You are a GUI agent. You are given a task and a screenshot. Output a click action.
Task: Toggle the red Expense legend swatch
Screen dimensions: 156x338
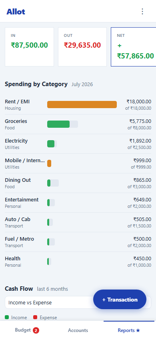pyautogui.click(x=35, y=317)
